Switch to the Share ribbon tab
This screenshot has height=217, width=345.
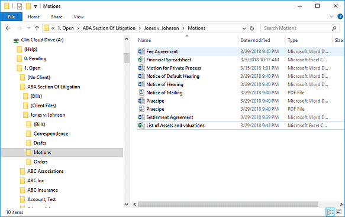[57, 17]
